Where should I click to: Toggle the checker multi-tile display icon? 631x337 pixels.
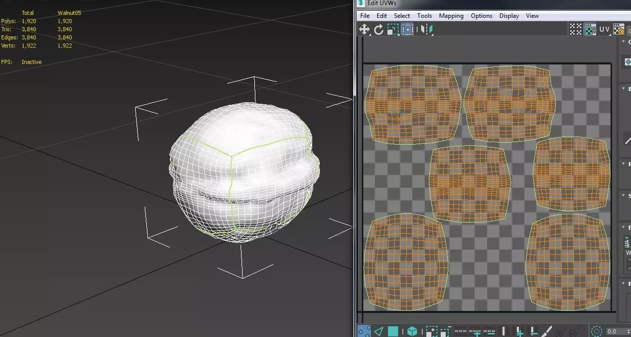(x=576, y=29)
